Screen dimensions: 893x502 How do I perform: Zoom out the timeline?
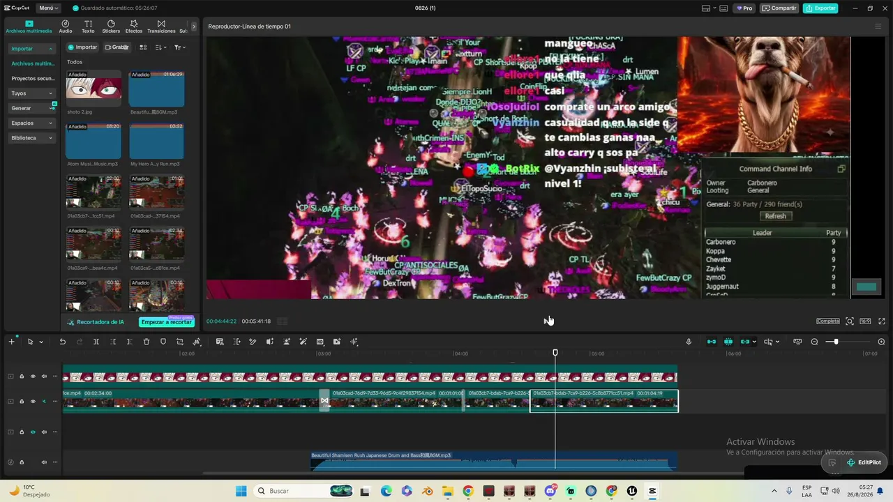814,342
